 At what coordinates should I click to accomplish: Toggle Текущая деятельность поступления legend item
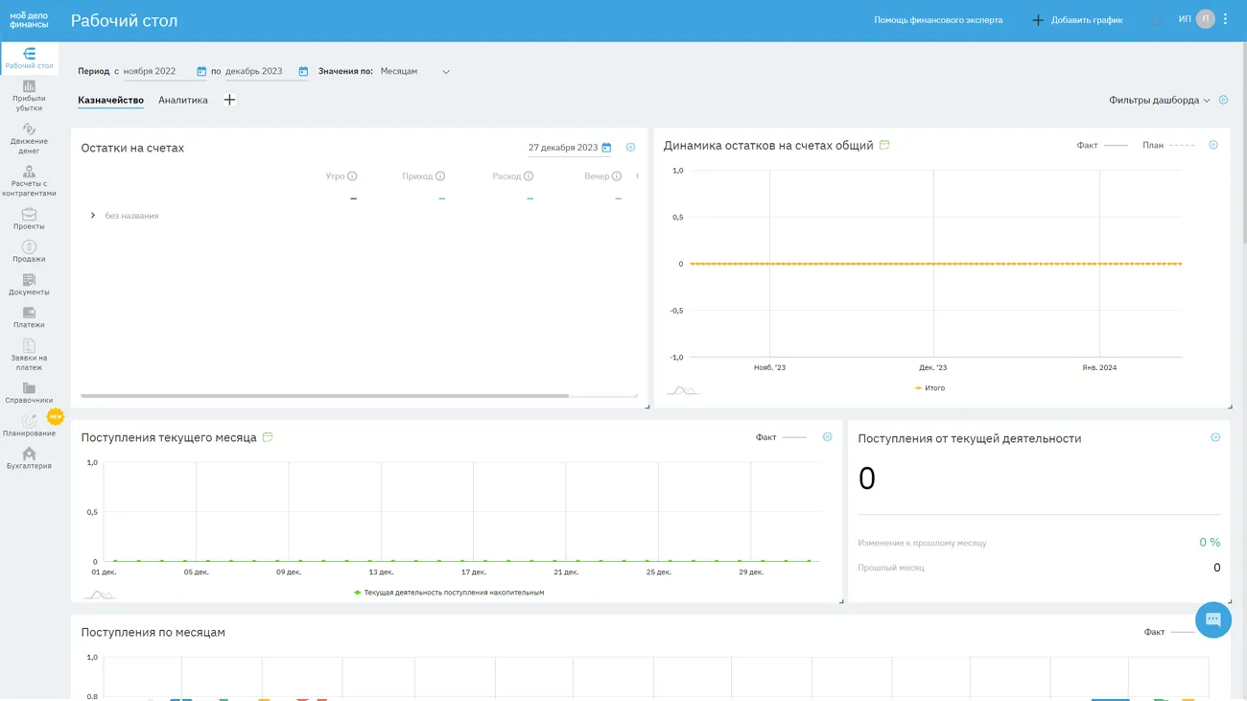coord(449,593)
